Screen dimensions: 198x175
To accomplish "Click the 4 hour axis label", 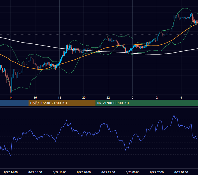I will point(181,98).
